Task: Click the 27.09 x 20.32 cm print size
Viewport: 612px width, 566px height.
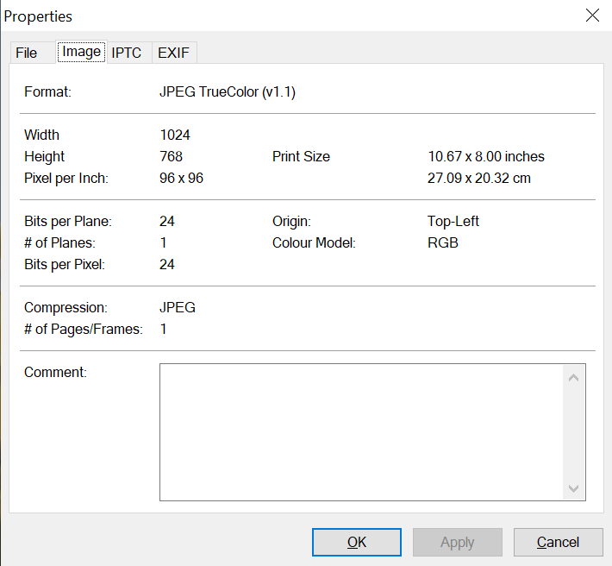Action: pos(479,178)
